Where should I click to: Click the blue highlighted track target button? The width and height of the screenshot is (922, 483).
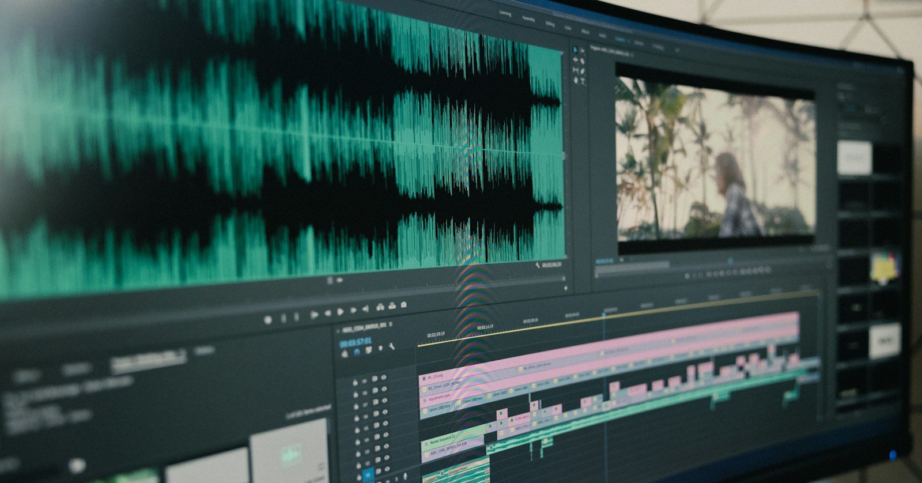click(x=368, y=475)
